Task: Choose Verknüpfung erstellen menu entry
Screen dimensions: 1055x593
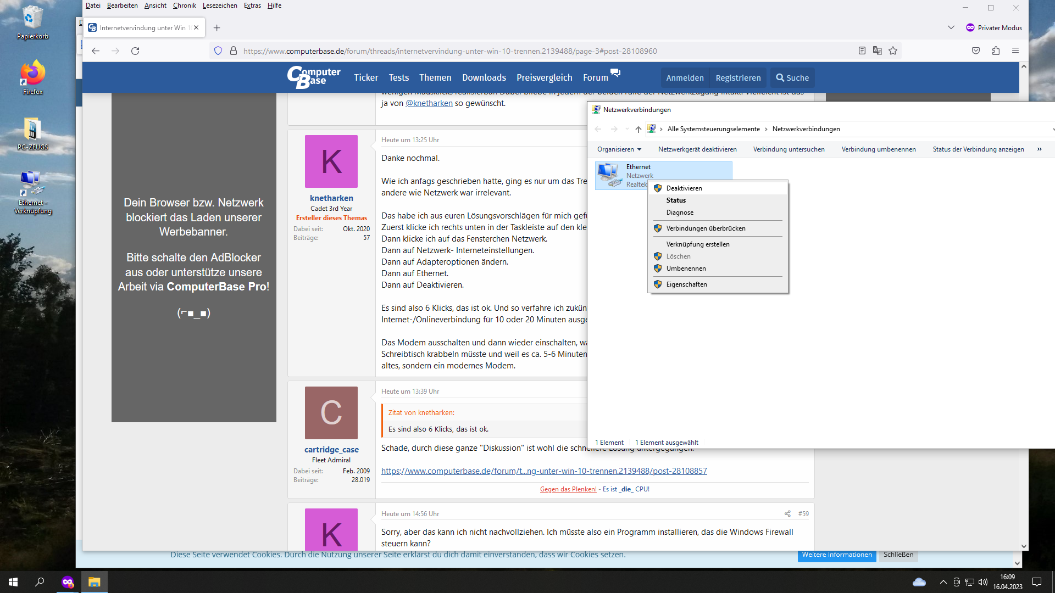Action: tap(718, 244)
